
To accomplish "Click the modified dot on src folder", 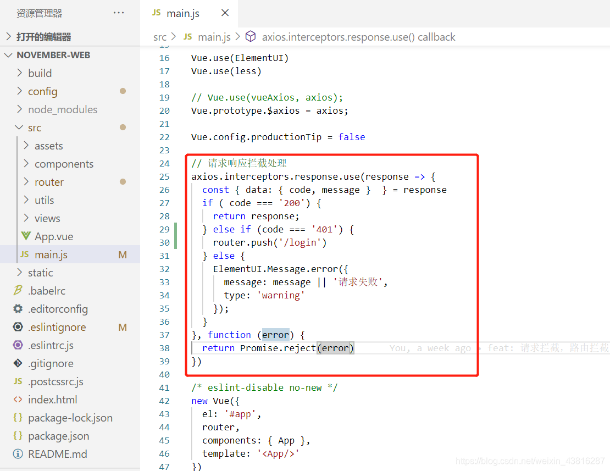I will (x=123, y=127).
